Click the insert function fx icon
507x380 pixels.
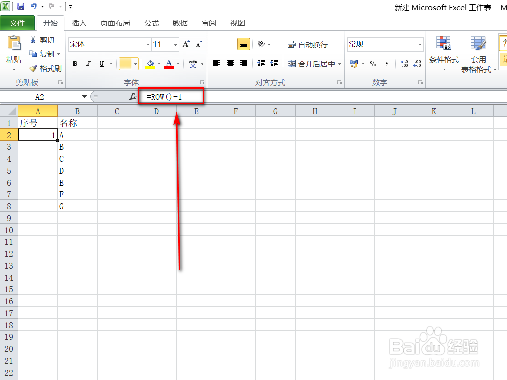click(133, 96)
